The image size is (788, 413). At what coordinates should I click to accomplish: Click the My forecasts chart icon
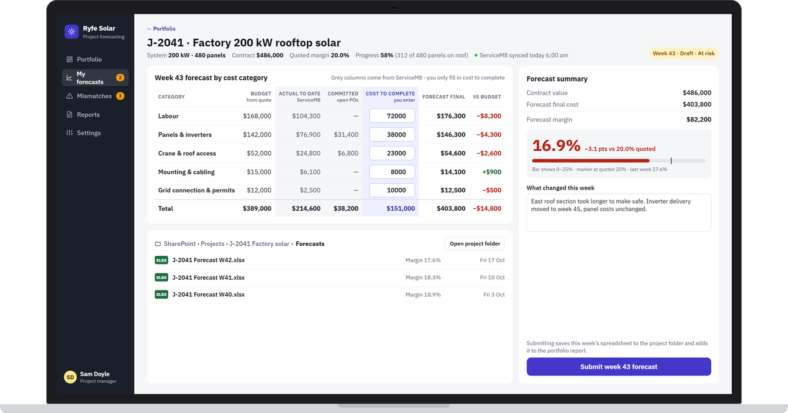click(69, 77)
